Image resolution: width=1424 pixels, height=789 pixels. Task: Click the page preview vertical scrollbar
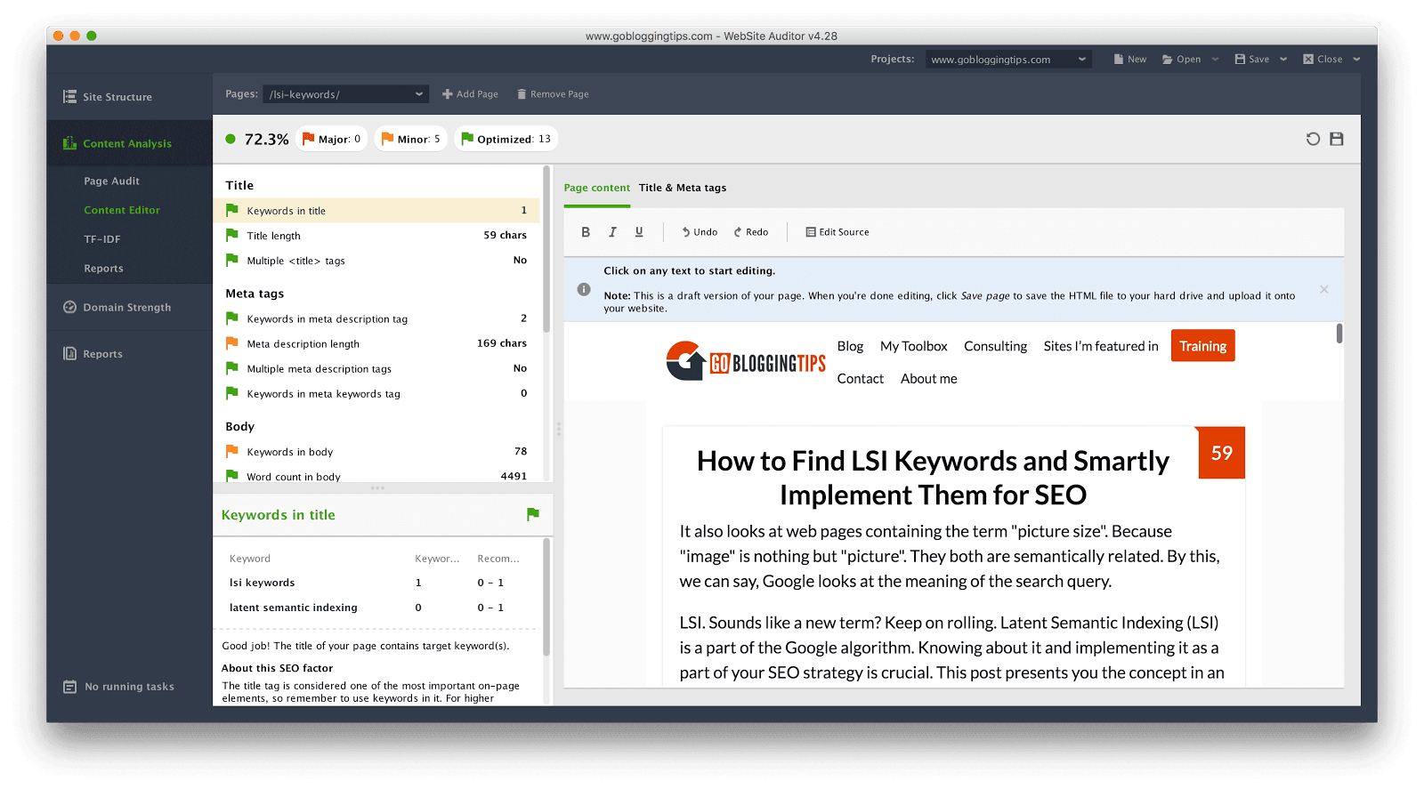tap(1339, 334)
